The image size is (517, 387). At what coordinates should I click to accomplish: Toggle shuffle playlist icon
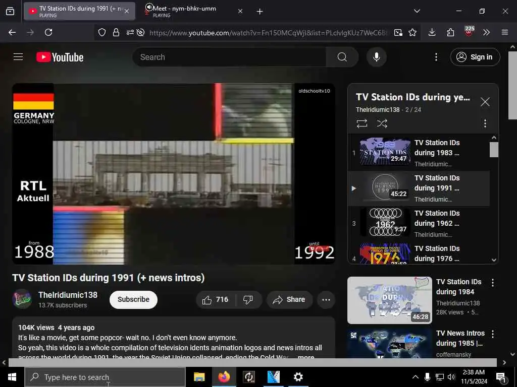[x=382, y=123]
